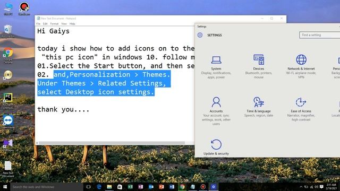Click the Find a setting search box
This screenshot has width=340, height=191.
click(x=320, y=35)
